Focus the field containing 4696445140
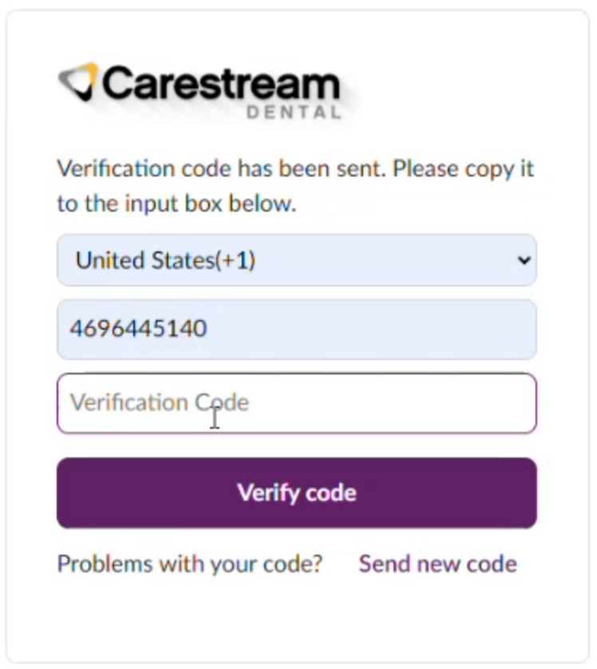Viewport: 597px width, 669px height. point(138,329)
